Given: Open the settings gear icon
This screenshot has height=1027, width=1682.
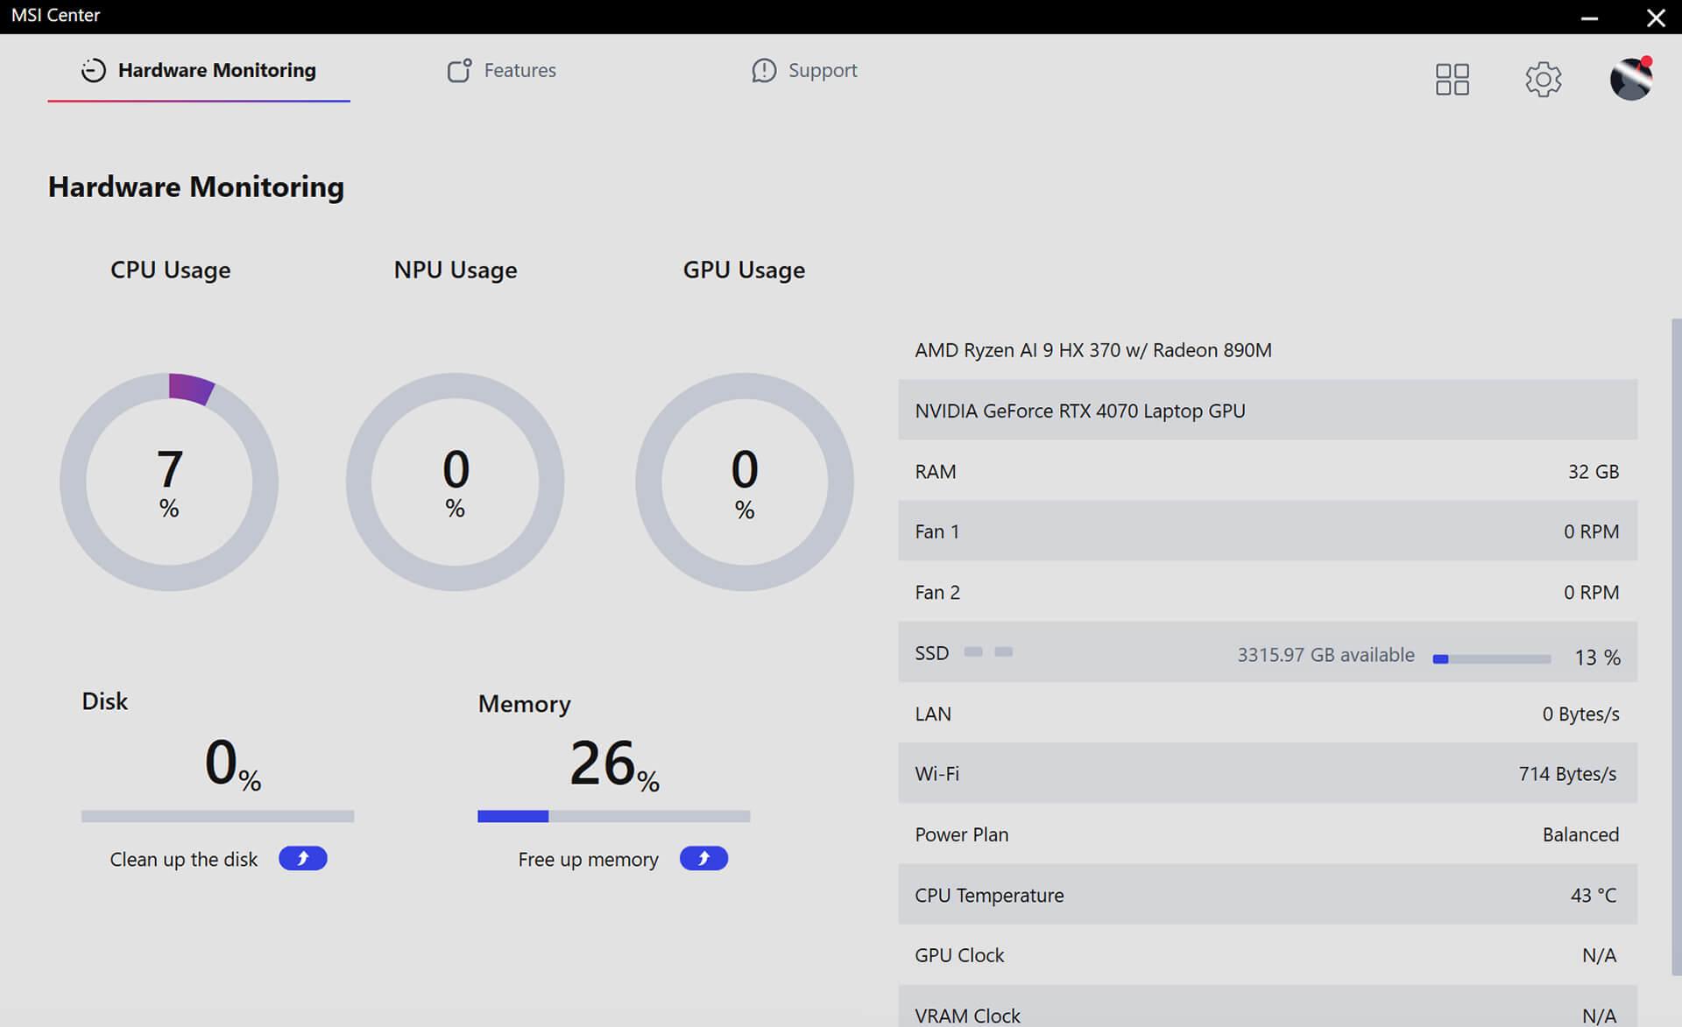Looking at the screenshot, I should pos(1543,80).
